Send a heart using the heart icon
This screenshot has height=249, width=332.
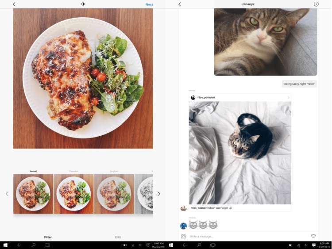tap(313, 236)
